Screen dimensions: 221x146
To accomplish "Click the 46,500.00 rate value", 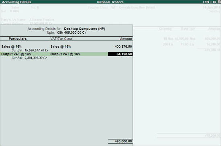I will click(x=182, y=39).
